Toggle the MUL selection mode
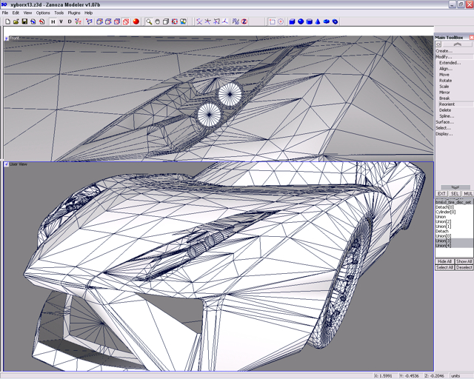 coord(467,194)
